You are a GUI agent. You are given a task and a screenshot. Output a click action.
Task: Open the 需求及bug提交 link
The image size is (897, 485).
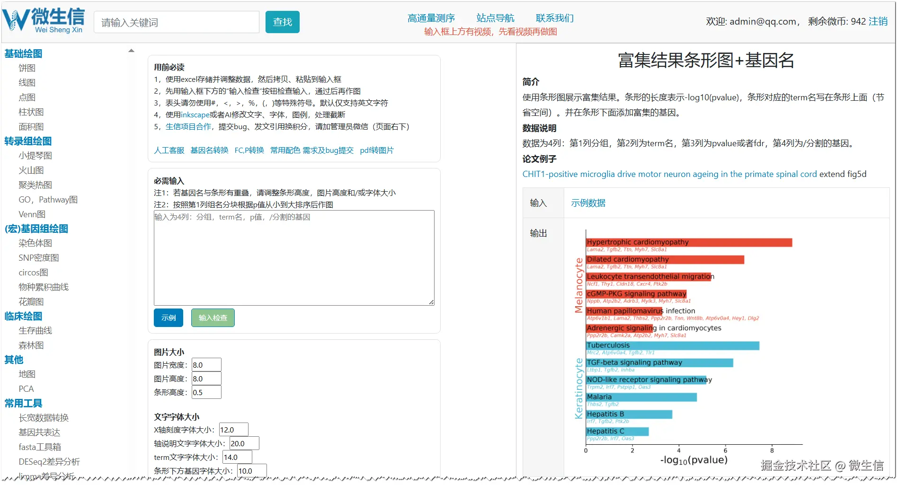328,150
